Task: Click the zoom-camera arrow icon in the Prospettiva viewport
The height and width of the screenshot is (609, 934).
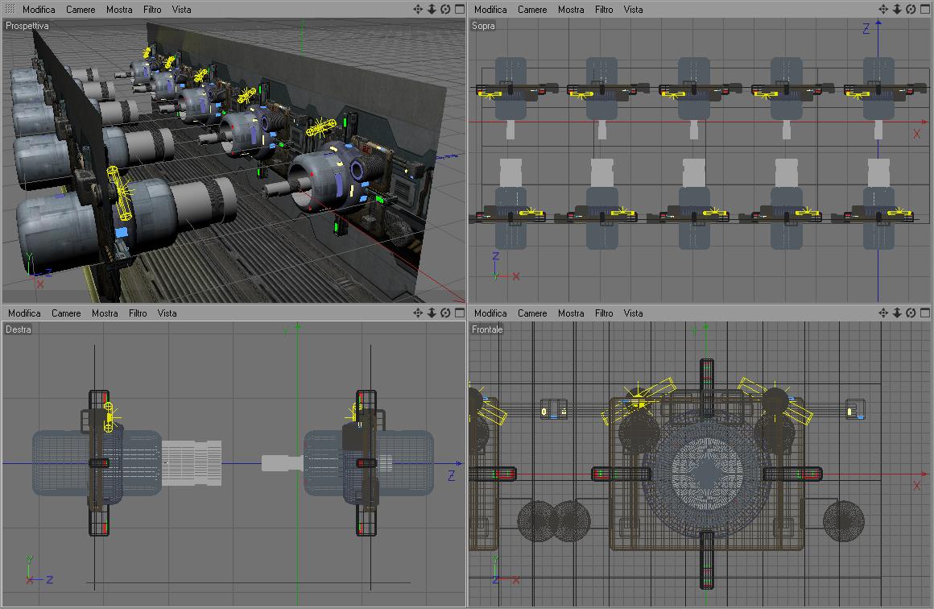Action: [x=432, y=9]
